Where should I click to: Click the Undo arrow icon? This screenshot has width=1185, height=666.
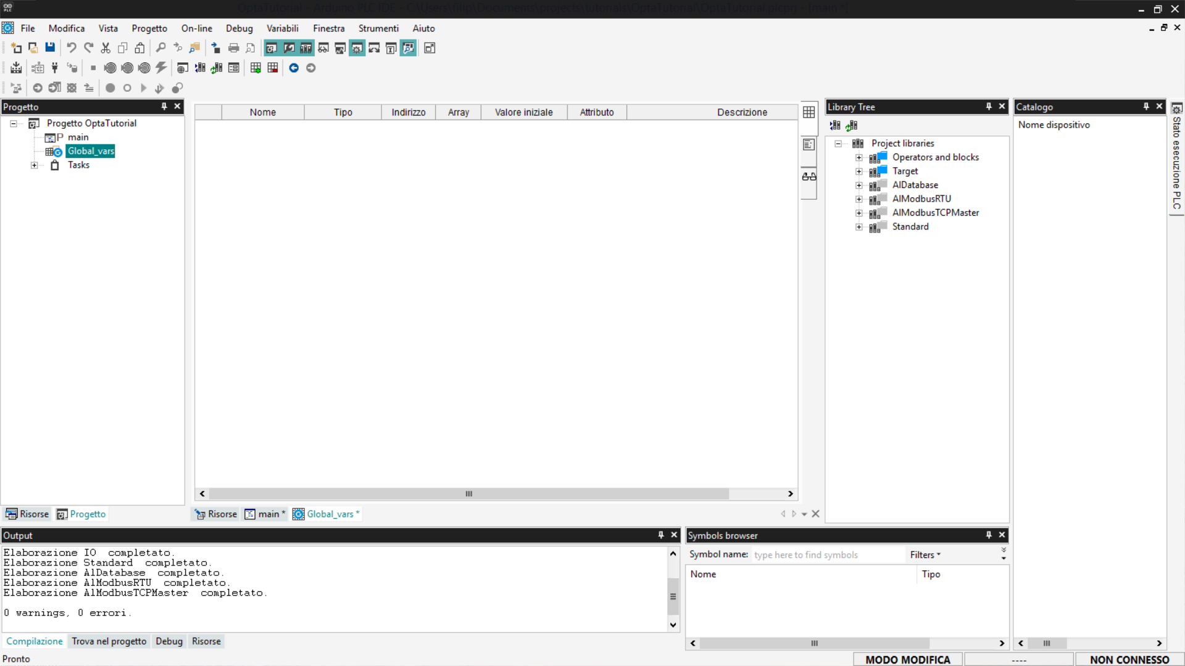click(x=72, y=48)
